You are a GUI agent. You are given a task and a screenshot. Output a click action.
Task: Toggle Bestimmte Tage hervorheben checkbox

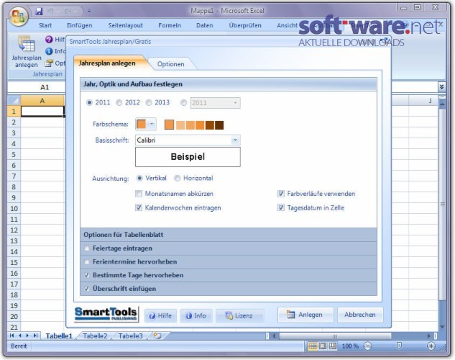coord(87,275)
